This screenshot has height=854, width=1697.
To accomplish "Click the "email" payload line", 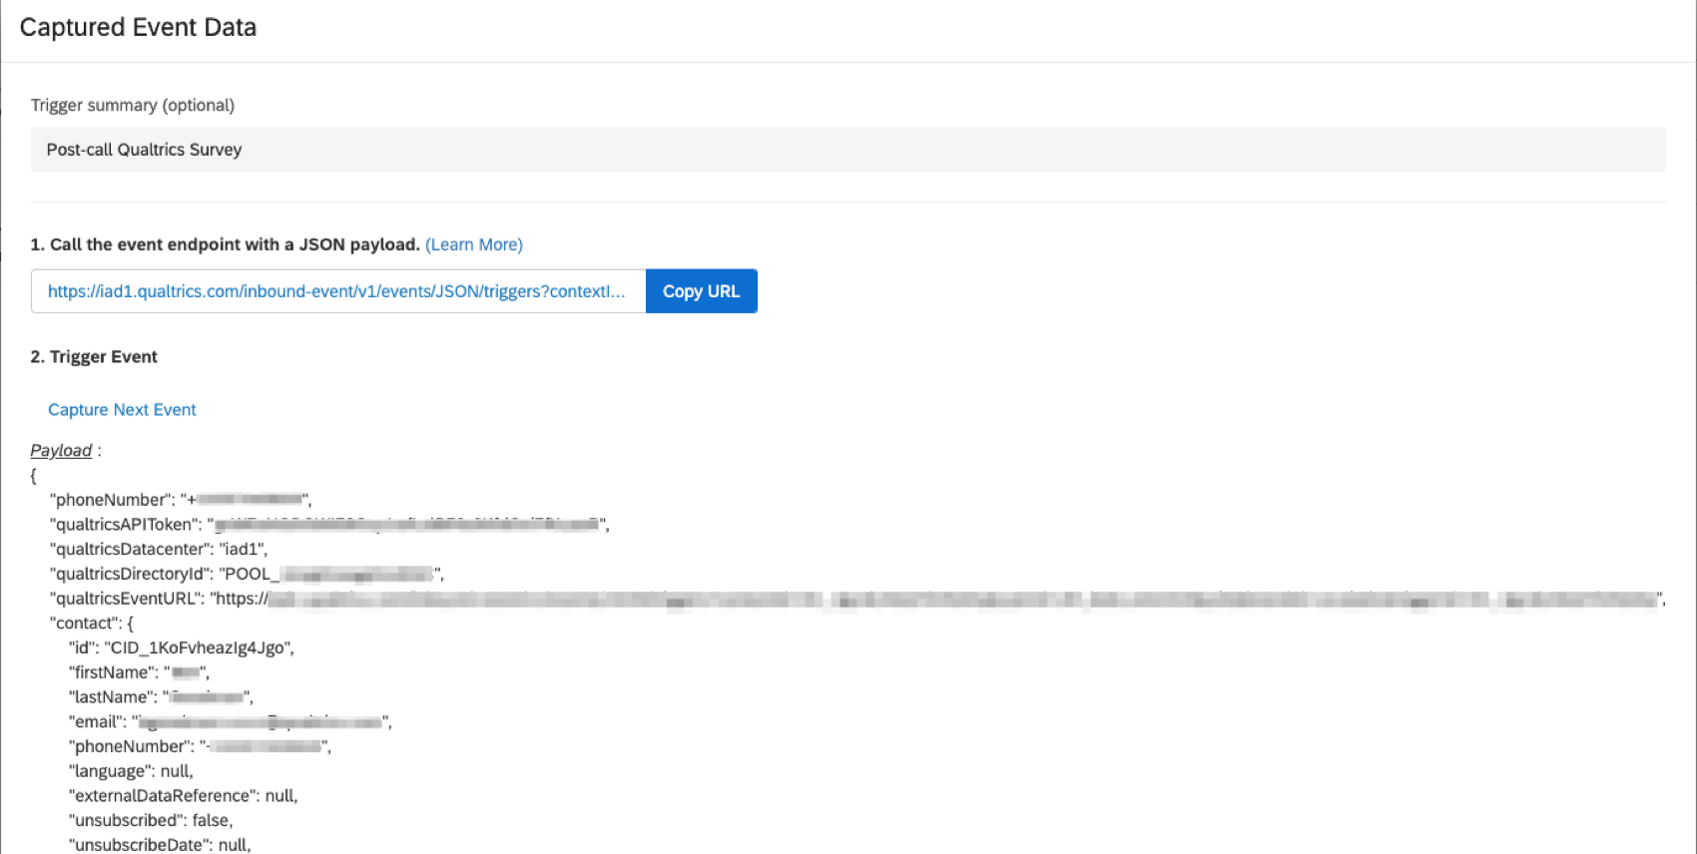I will (x=231, y=722).
